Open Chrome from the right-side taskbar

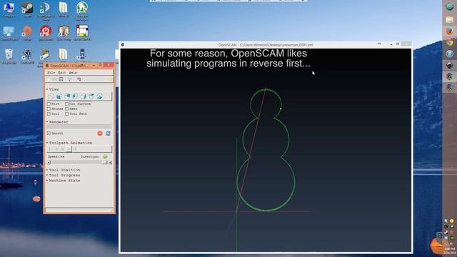pyautogui.click(x=449, y=43)
